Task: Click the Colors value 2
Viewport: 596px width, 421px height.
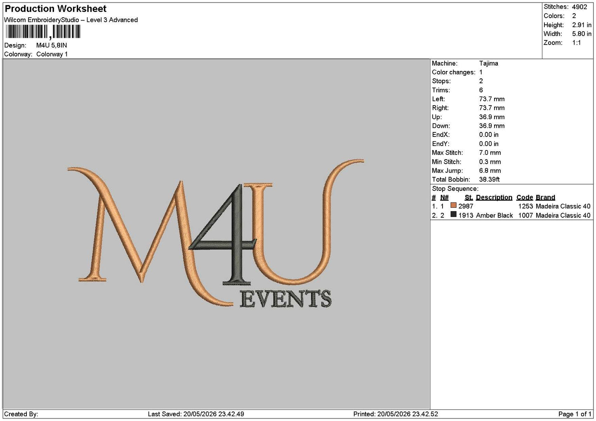Action: point(574,16)
